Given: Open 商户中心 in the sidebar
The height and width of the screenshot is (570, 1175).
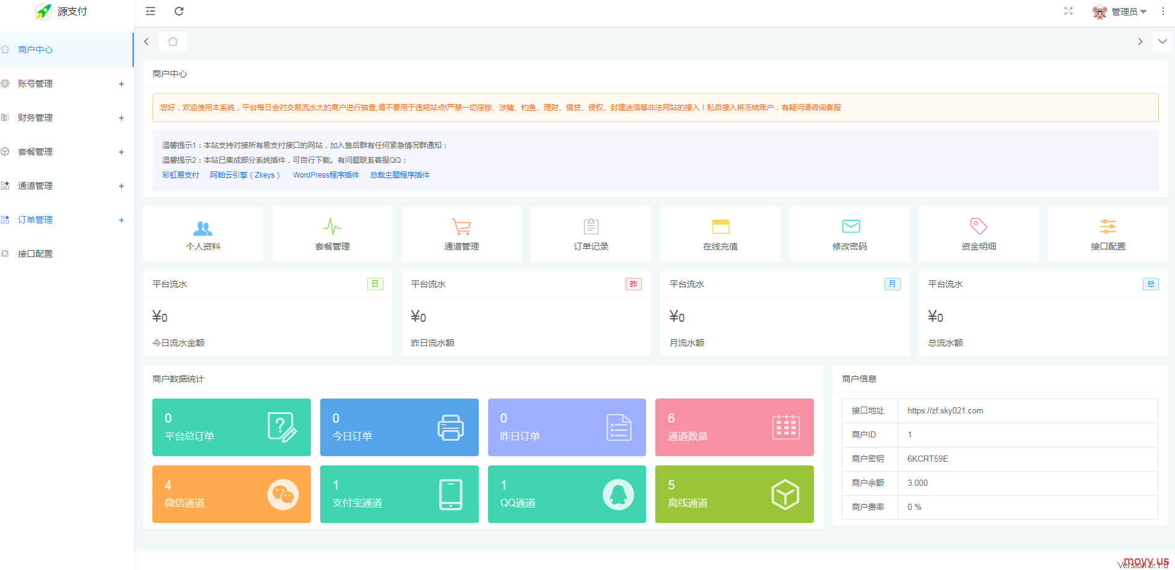Looking at the screenshot, I should point(66,50).
